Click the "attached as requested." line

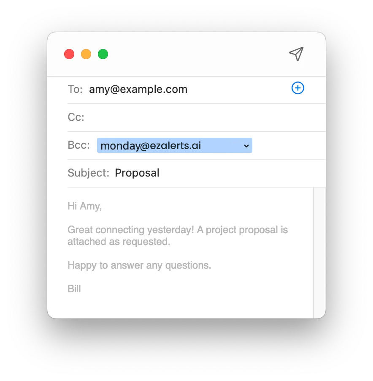[x=119, y=242]
